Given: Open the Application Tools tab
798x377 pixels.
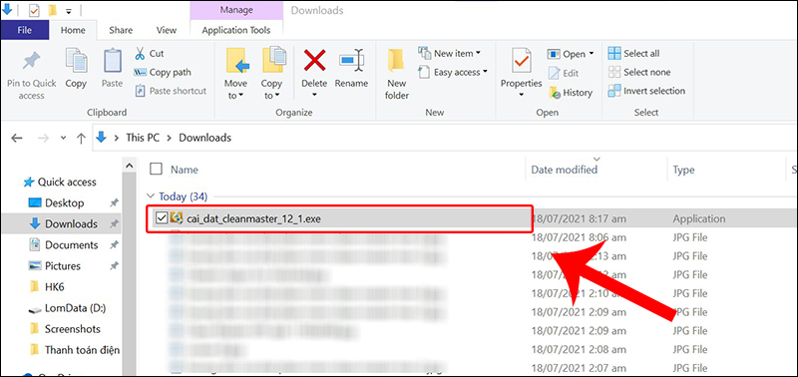Looking at the screenshot, I should (x=236, y=30).
